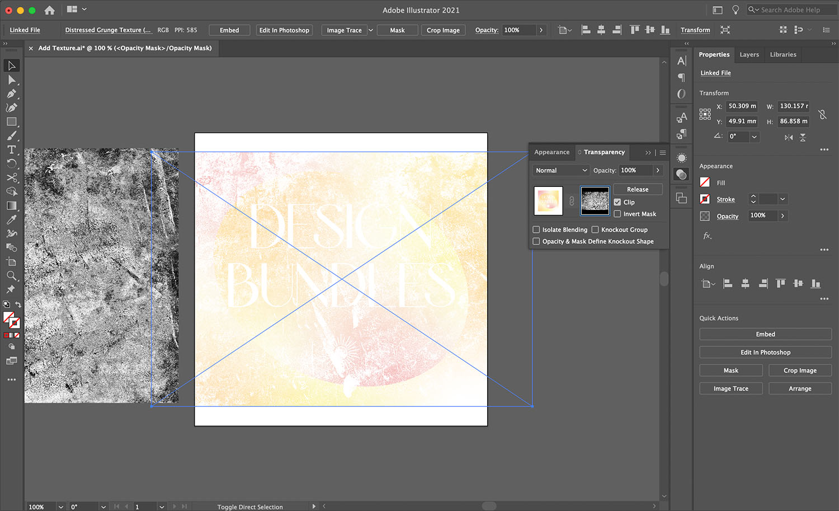This screenshot has width=839, height=511.
Task: Click the Fill color swatch in Appearance
Action: (x=705, y=182)
